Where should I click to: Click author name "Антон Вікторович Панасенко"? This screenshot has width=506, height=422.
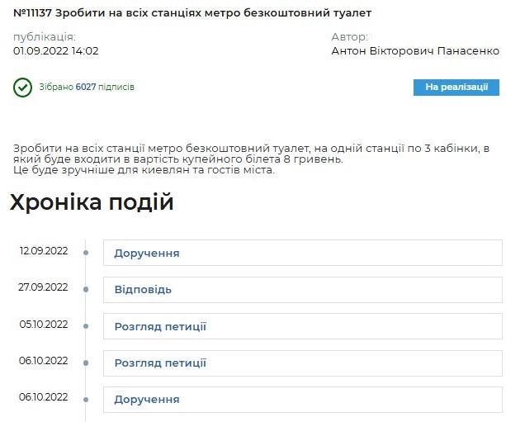coord(415,50)
